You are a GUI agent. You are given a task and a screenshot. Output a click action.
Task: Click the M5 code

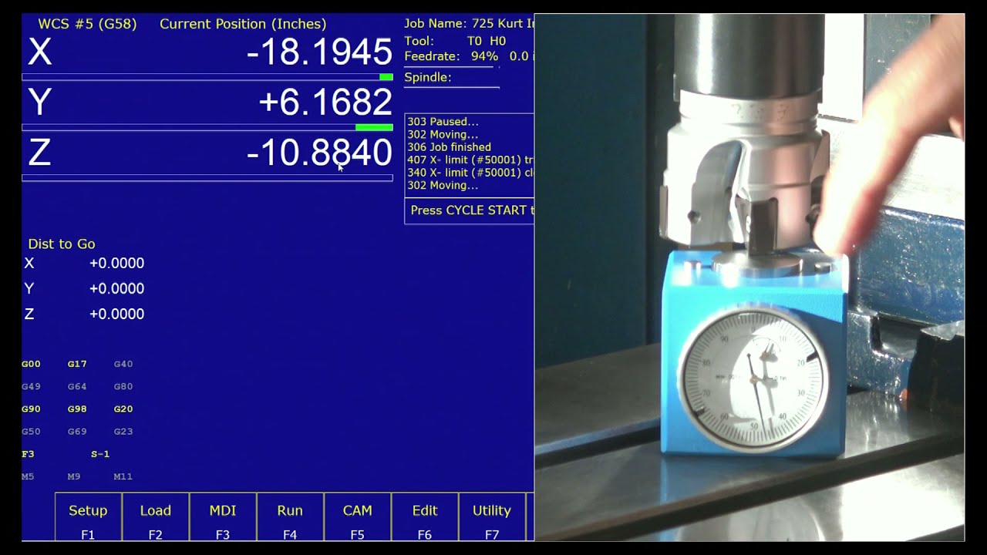(28, 477)
